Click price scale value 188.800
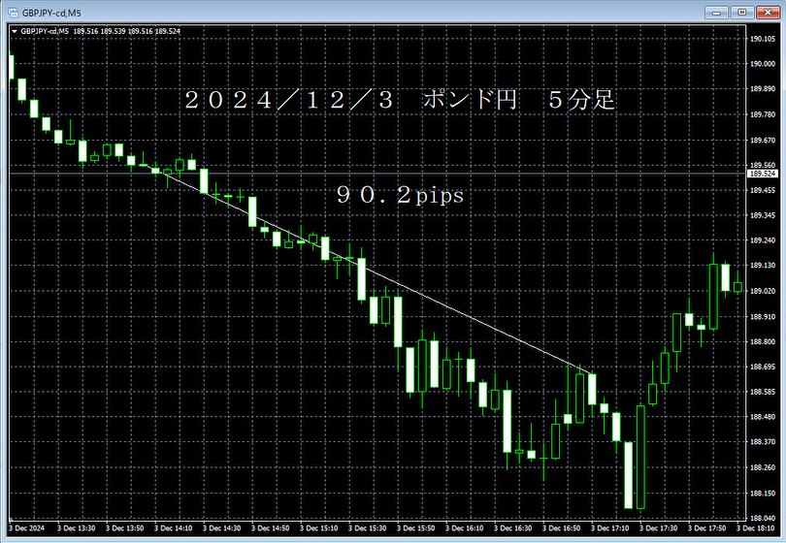This screenshot has height=543, width=786. [x=763, y=341]
